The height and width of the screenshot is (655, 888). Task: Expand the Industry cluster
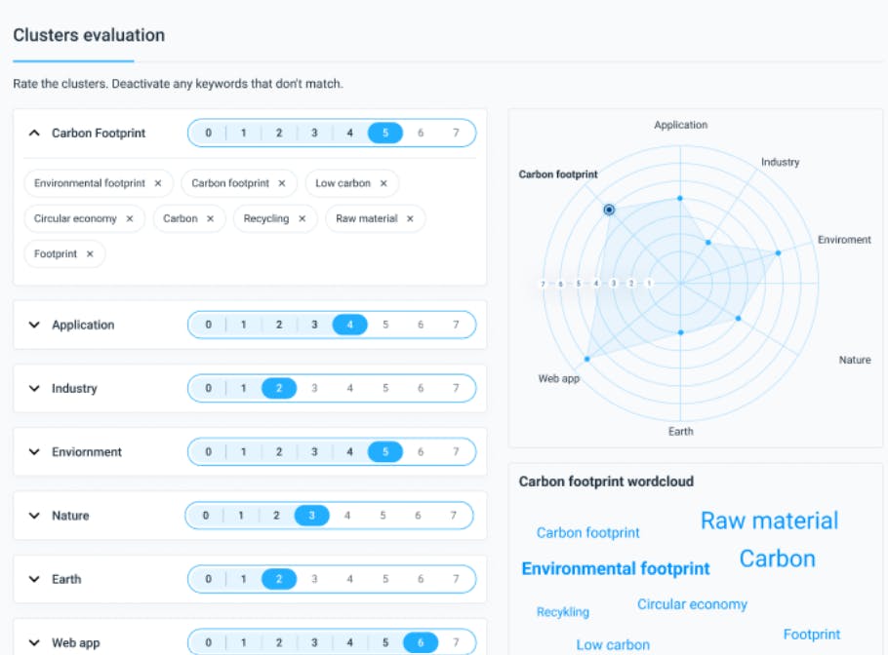click(x=34, y=388)
